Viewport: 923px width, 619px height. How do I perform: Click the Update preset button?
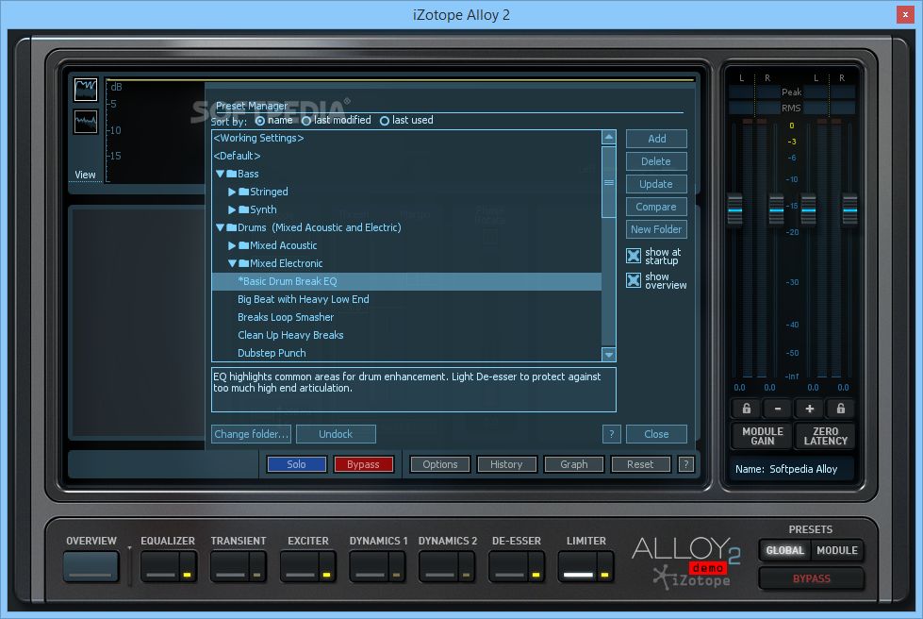(x=656, y=184)
